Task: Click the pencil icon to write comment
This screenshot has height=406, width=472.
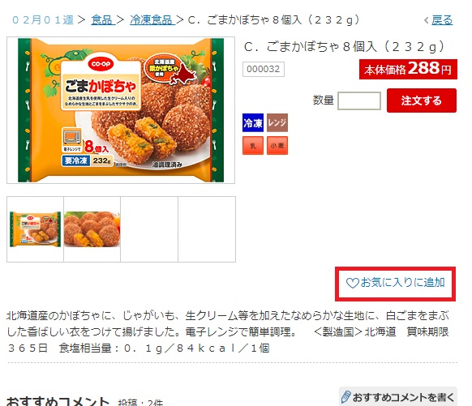Action: pyautogui.click(x=345, y=397)
